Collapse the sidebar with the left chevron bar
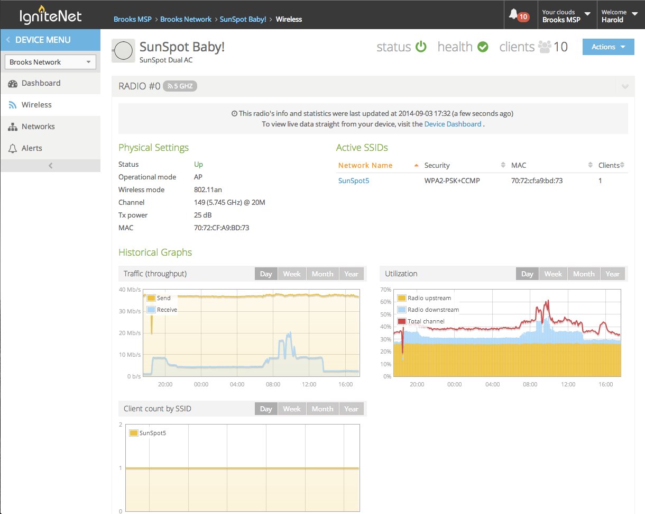This screenshot has height=514, width=645. 50,166
